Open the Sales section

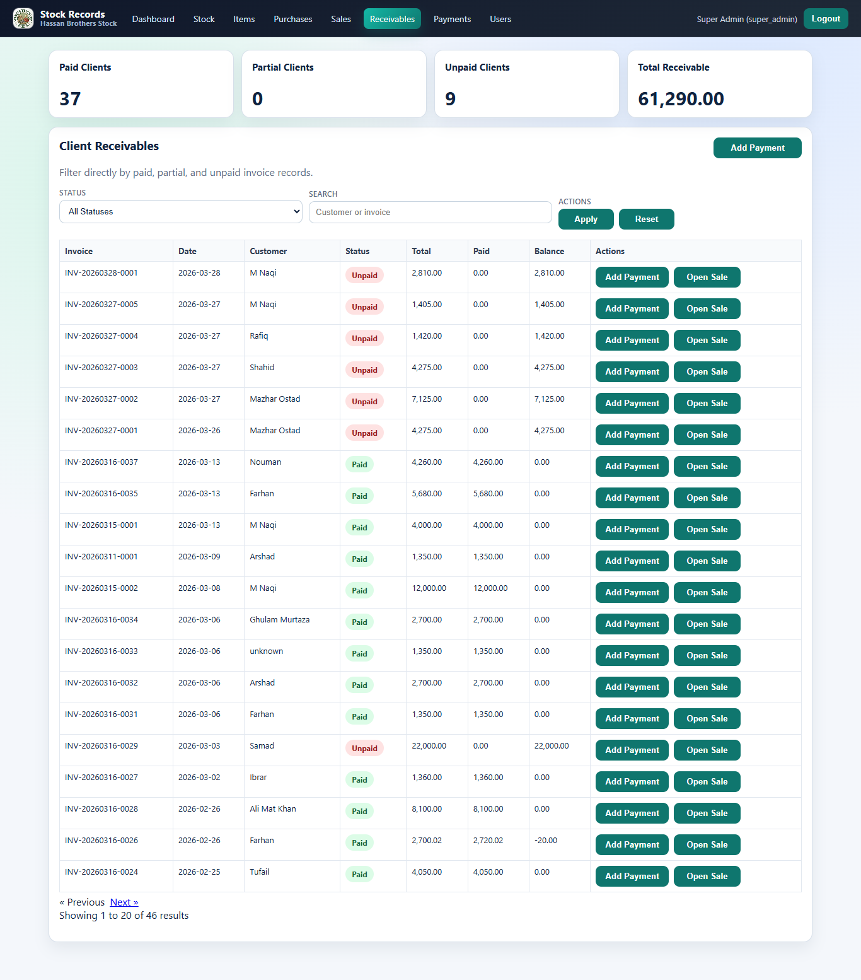point(341,19)
